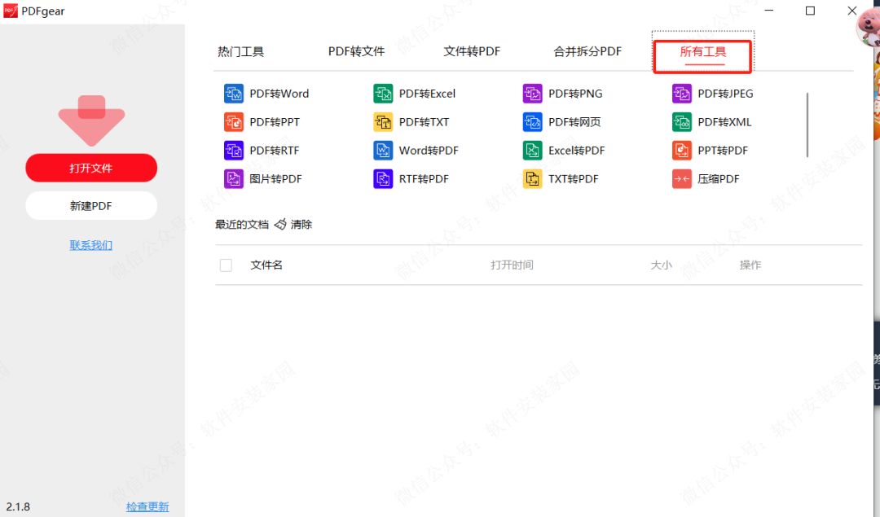Switch to the 文件转PDF tab

coord(473,50)
